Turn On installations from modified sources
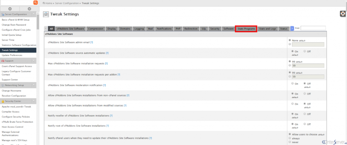This screenshot has height=145, width=347. [x=292, y=104]
